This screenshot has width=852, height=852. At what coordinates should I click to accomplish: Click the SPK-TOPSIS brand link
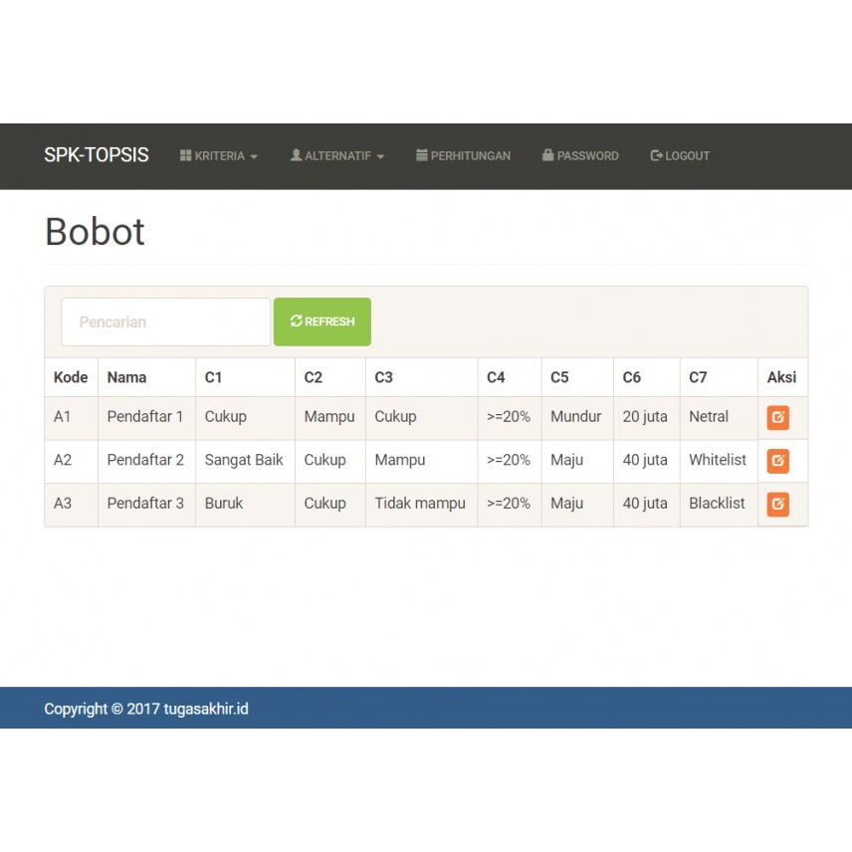(x=96, y=155)
